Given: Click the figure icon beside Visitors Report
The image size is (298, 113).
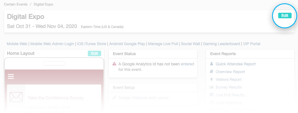Looking at the screenshot, I should (212, 79).
